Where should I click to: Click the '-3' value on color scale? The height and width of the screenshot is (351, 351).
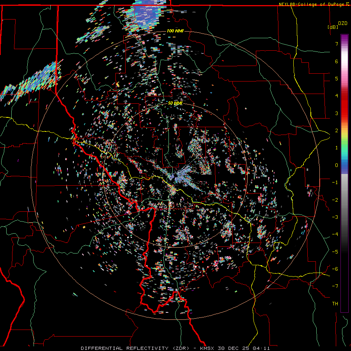point(335,217)
